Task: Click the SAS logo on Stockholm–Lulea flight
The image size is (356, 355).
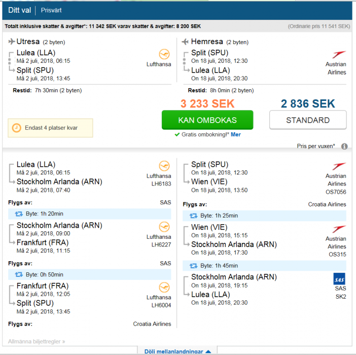Action: (x=339, y=279)
